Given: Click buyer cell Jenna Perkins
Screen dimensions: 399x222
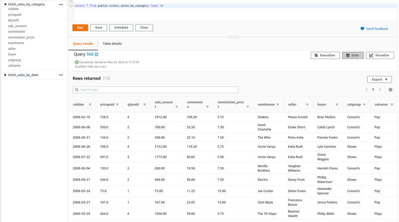Looking at the screenshot, I should click(x=327, y=203).
